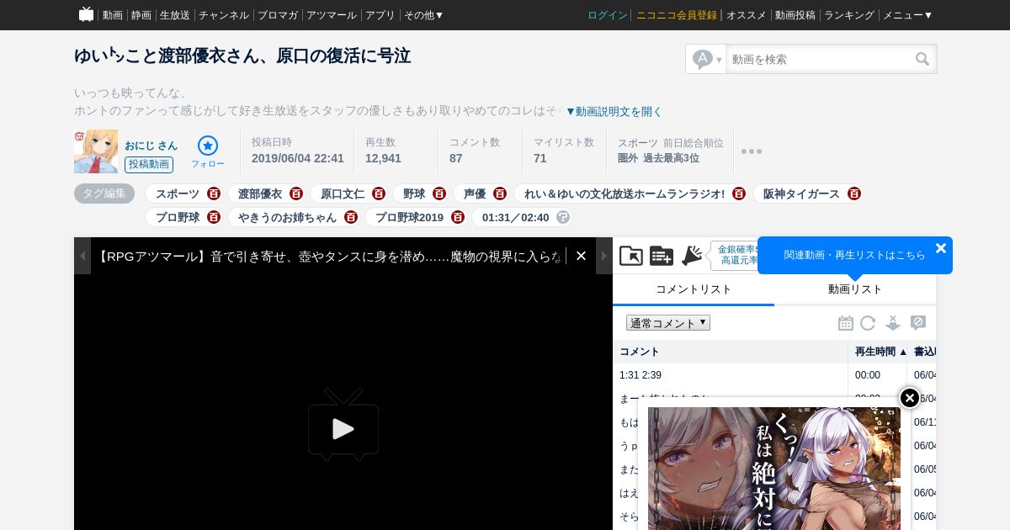
Task: Show previous banner with left arrow above player
Action: pos(82,256)
